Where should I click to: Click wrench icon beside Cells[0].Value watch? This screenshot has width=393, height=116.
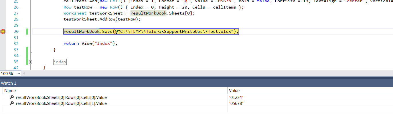[x=12, y=97]
